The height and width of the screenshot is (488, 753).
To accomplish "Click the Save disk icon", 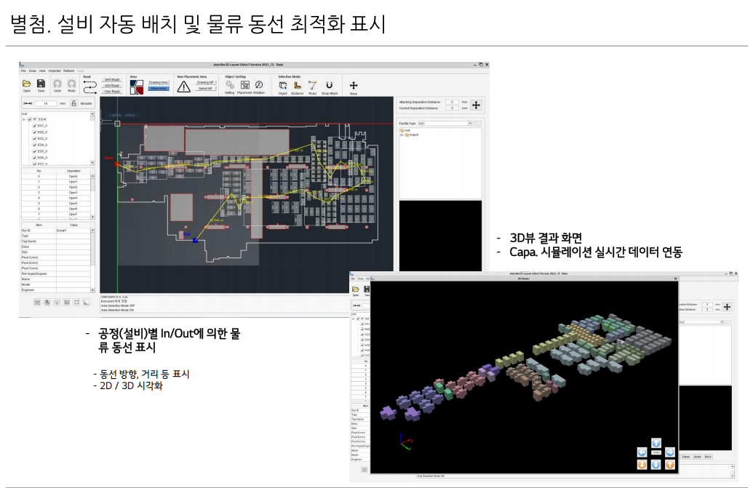I will [x=41, y=84].
